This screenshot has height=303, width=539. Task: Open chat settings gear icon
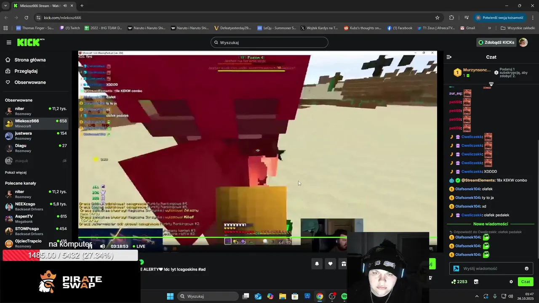(511, 282)
